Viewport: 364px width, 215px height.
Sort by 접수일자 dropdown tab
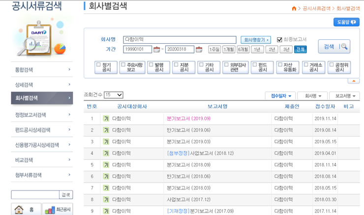[280, 96]
